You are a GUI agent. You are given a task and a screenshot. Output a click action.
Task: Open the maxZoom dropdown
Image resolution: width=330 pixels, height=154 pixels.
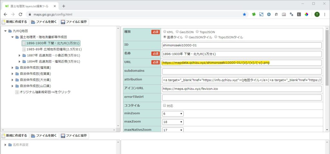pyautogui.click(x=173, y=122)
